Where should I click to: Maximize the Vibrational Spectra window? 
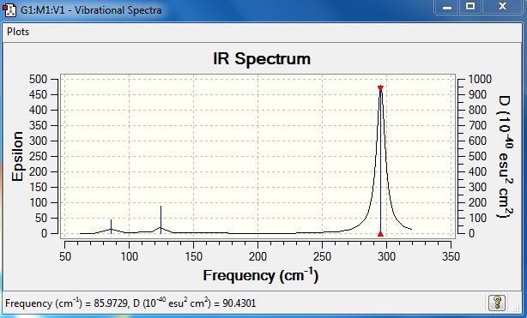pos(470,7)
